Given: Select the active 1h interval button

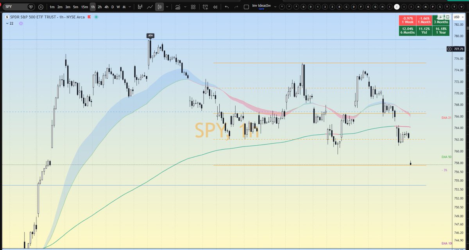Looking at the screenshot, I should click(x=93, y=7).
